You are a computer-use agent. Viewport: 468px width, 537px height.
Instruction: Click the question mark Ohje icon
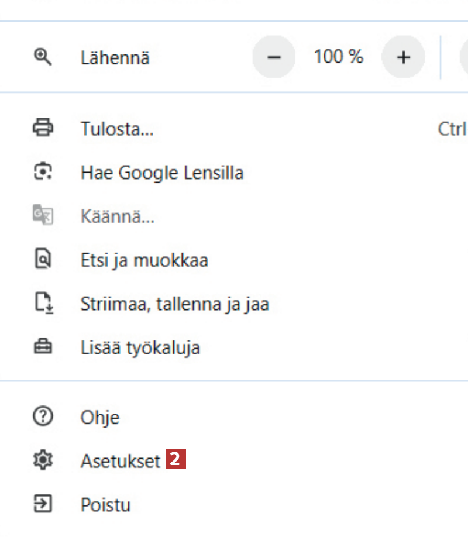(x=43, y=417)
